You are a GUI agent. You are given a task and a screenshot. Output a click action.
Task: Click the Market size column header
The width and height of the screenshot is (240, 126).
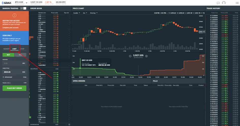(x=42, y=13)
